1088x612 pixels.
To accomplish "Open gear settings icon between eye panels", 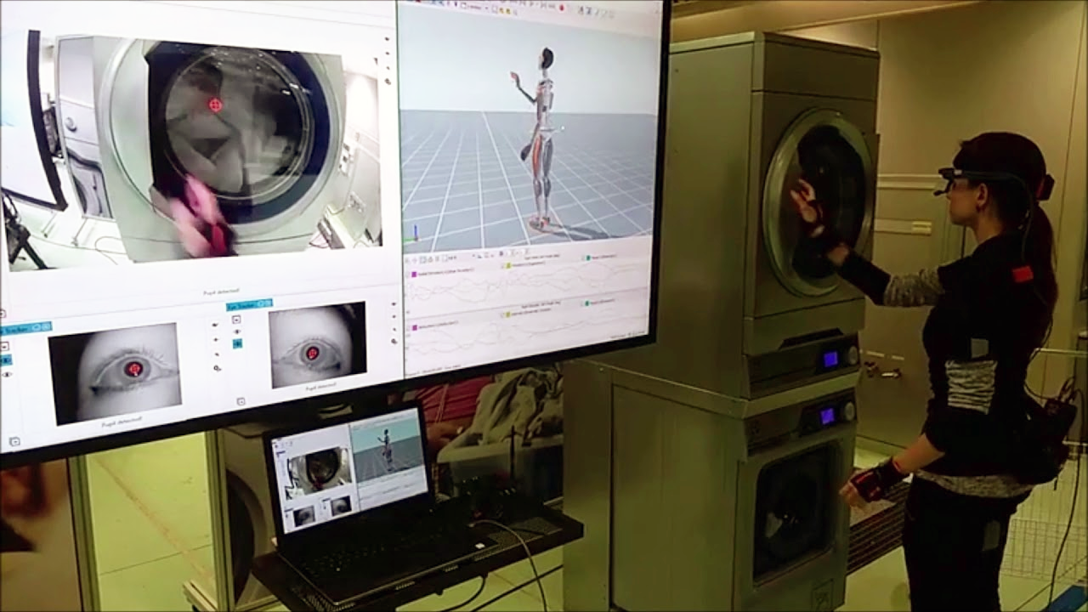I will pyautogui.click(x=218, y=368).
